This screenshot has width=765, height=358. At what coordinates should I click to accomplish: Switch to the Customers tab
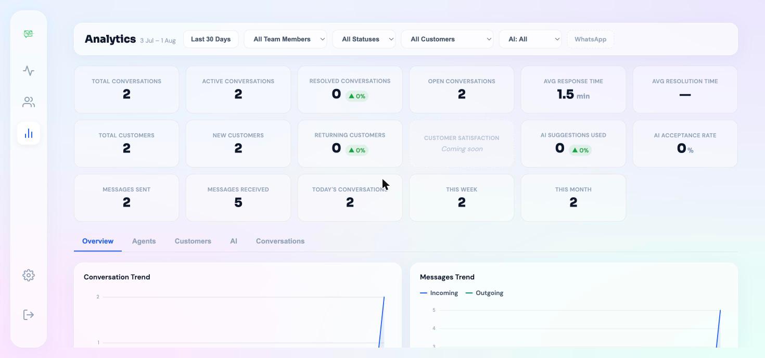pos(193,241)
